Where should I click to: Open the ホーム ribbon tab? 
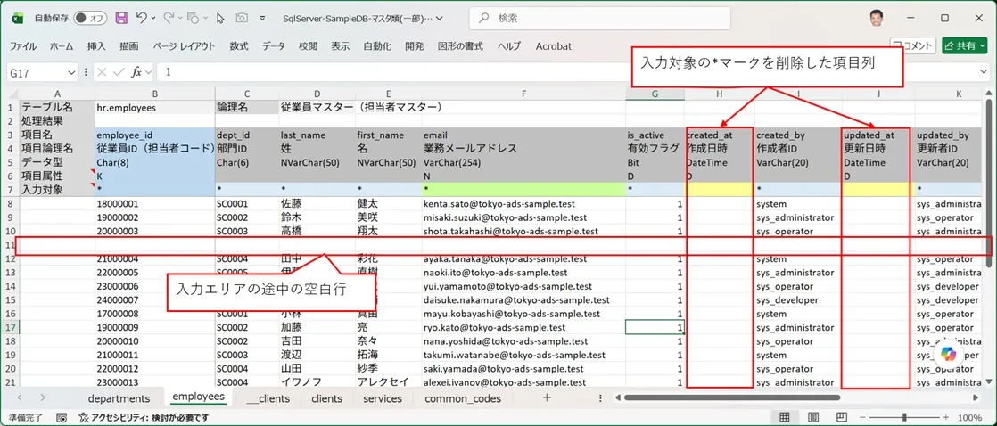[61, 45]
